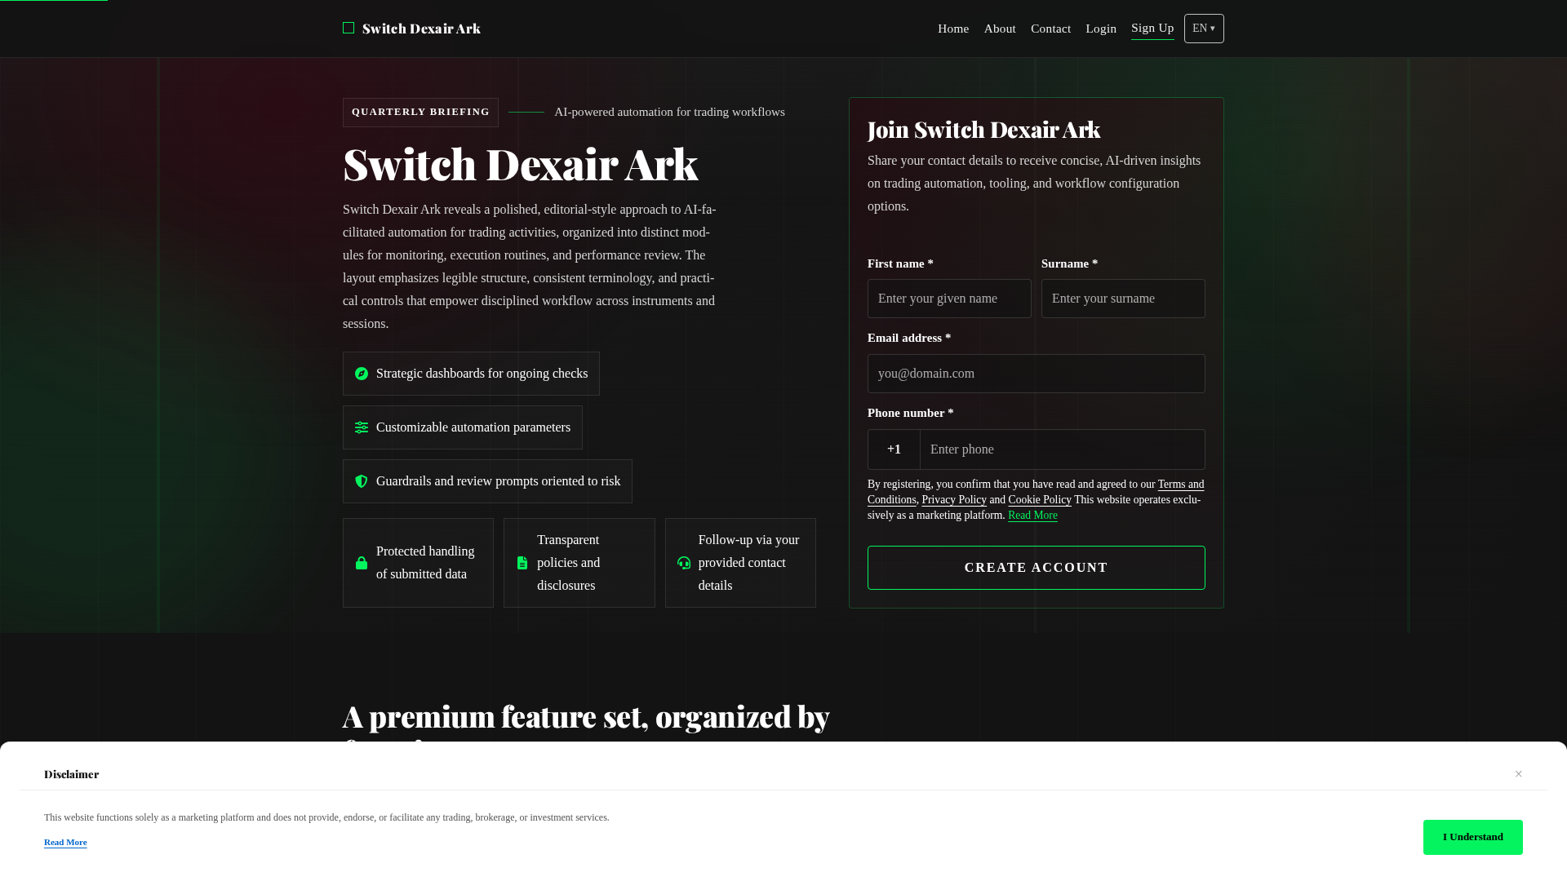This screenshot has height=881, width=1567.
Task: Click the Follow-up via your provided contact details text
Action: click(x=748, y=563)
